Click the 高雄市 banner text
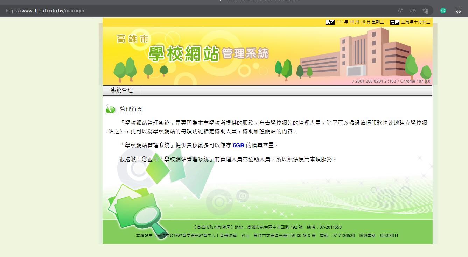 tap(133, 38)
